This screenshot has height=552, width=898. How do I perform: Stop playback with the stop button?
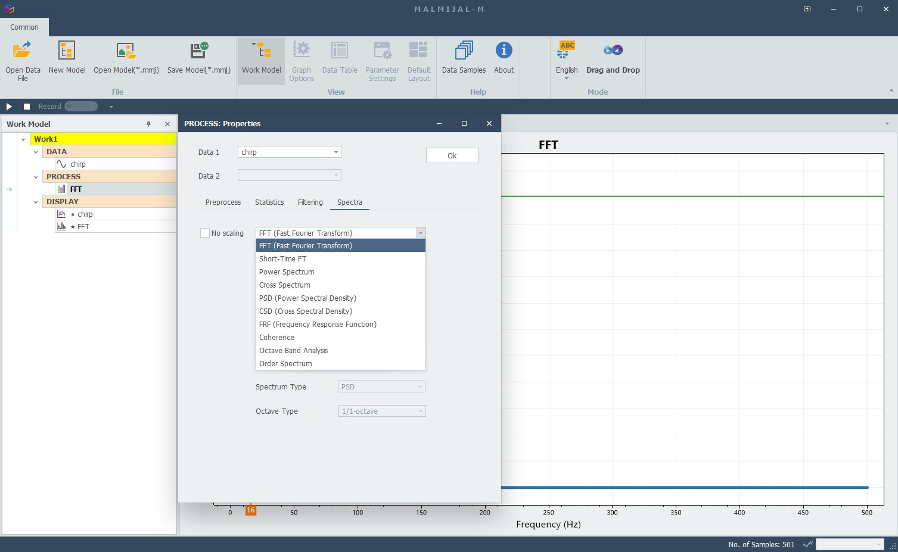click(x=27, y=106)
